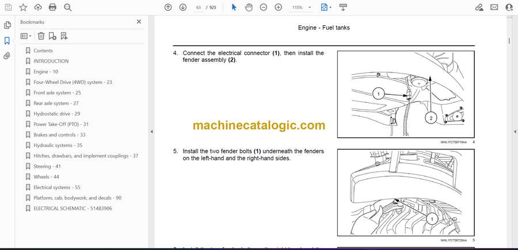Open the Attachments paperclip panel
518x250 pixels.
pos(7,56)
